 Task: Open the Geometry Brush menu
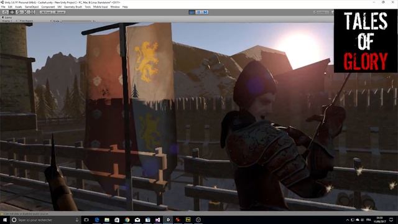[x=73, y=7]
